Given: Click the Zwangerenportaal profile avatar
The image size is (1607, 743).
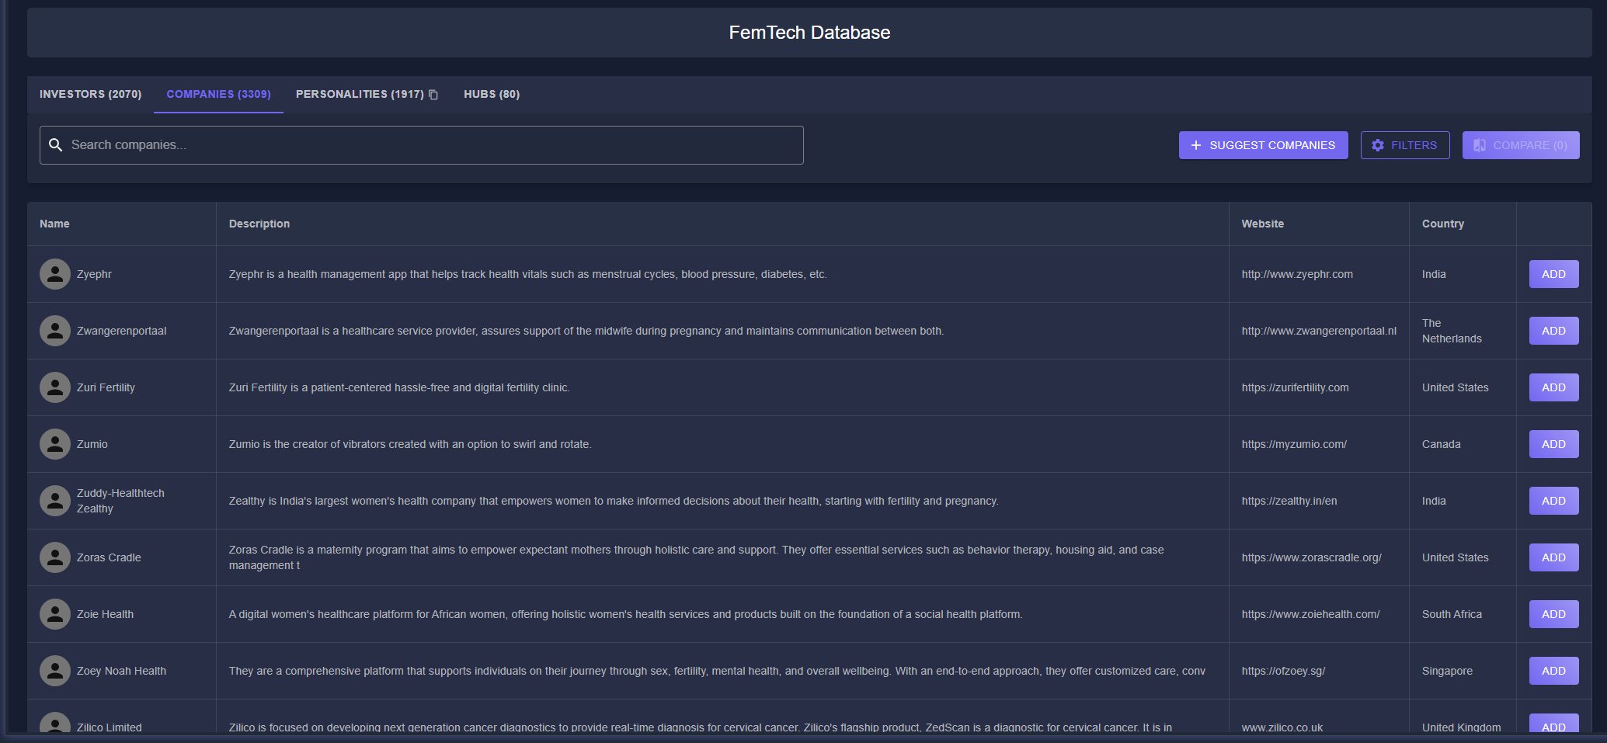Looking at the screenshot, I should [x=55, y=331].
